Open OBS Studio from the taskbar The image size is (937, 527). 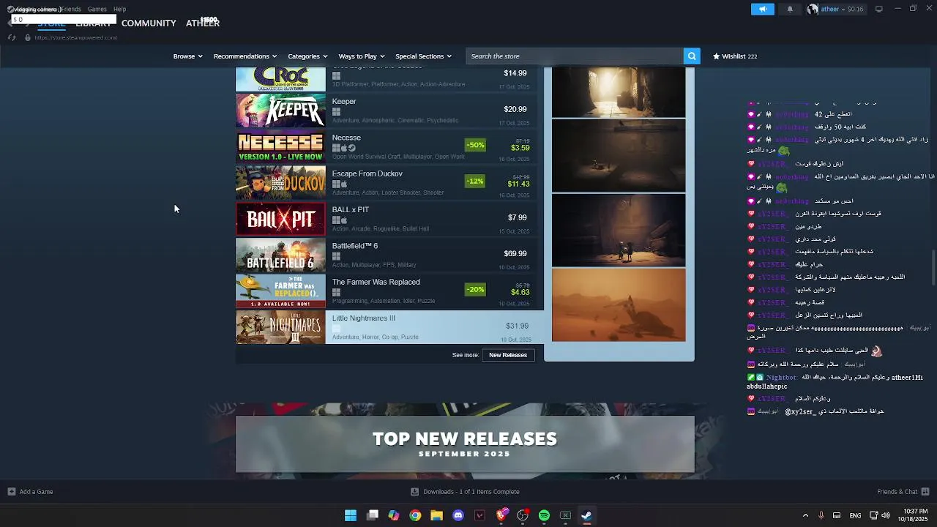tap(523, 515)
